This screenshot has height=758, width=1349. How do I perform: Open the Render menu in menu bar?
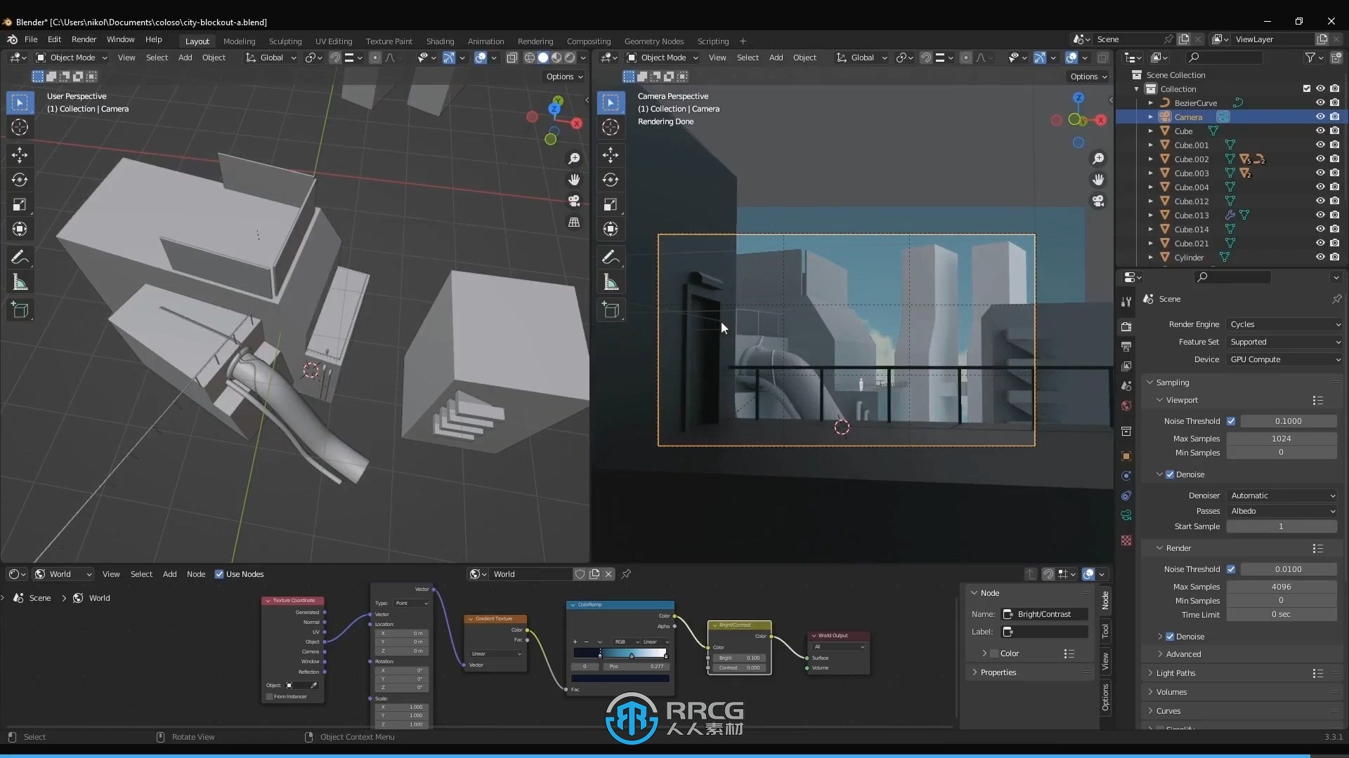tap(84, 40)
